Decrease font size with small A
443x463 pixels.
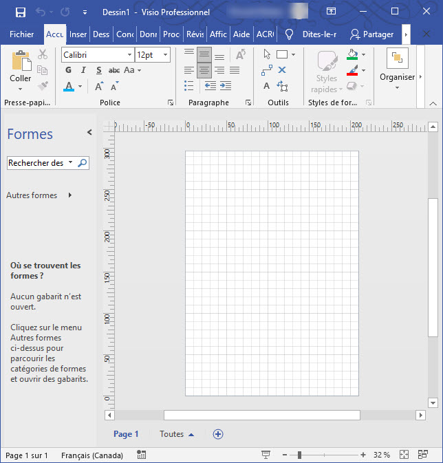(115, 86)
